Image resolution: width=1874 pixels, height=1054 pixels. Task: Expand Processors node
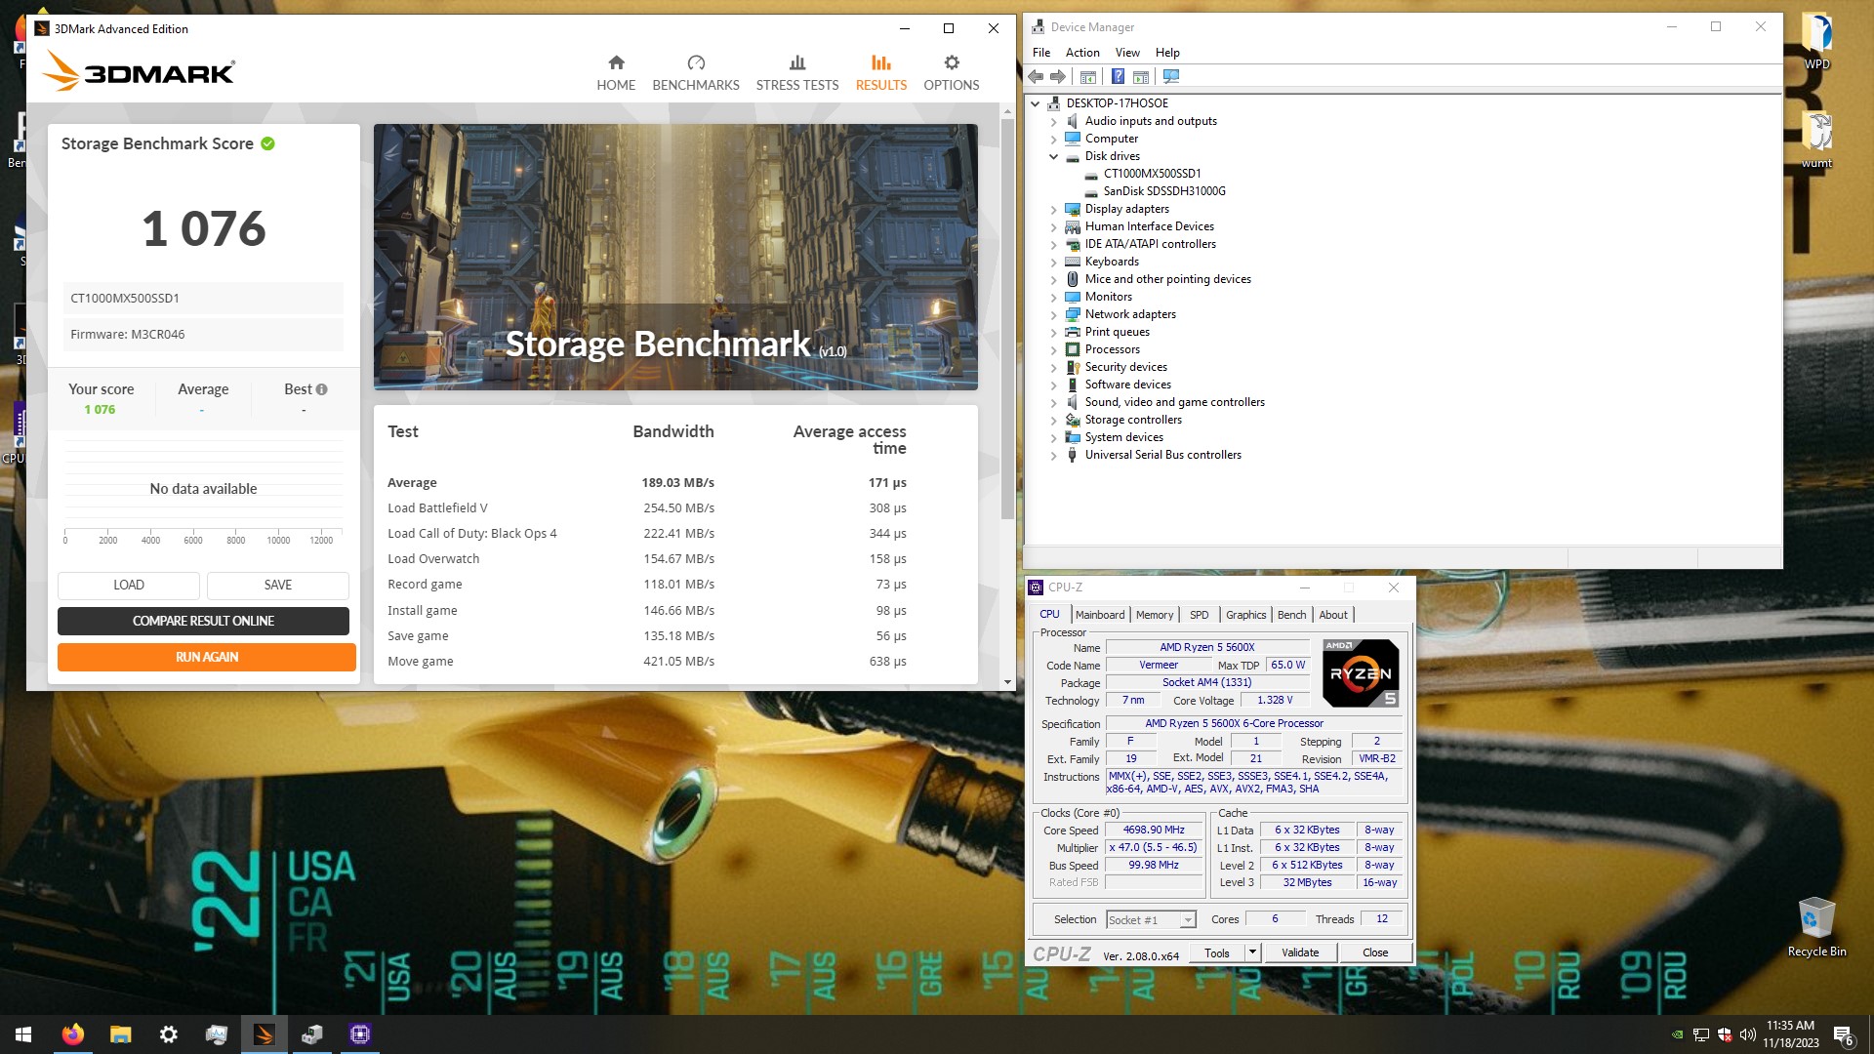point(1053,350)
